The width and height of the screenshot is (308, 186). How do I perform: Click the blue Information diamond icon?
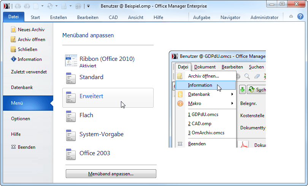coord(14,59)
